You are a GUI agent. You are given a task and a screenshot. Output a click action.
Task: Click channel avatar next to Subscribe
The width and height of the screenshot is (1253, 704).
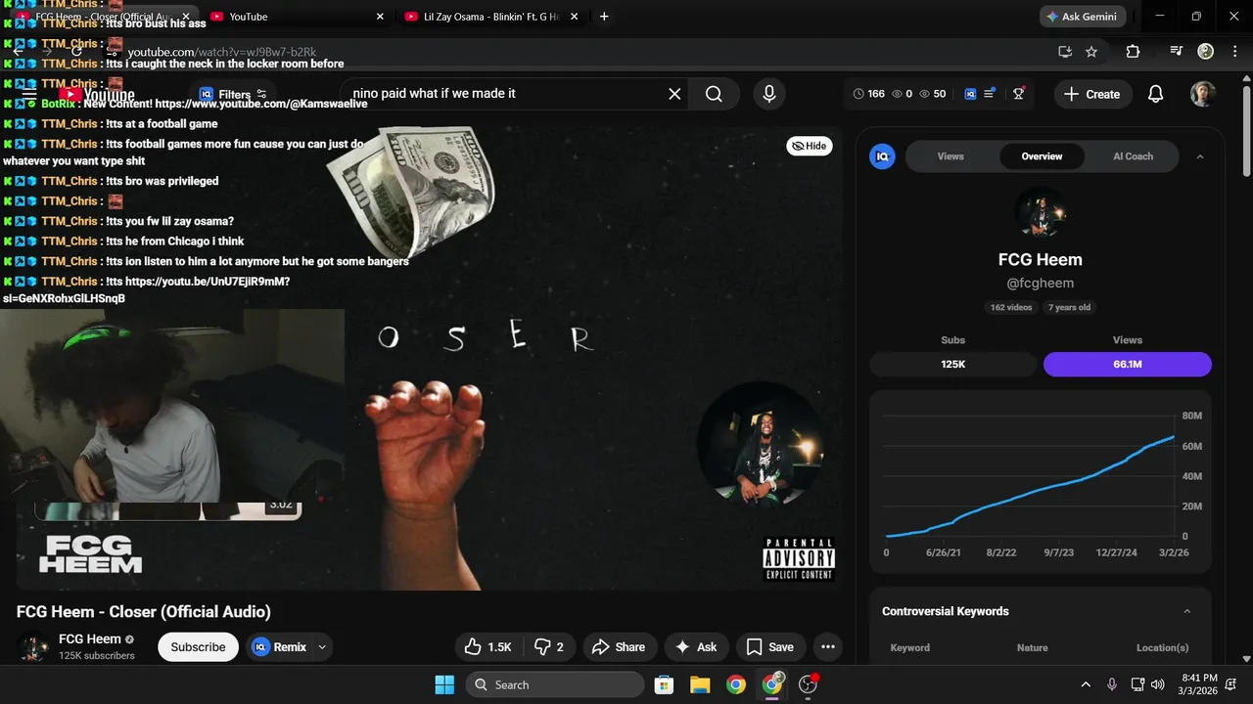tap(34, 647)
